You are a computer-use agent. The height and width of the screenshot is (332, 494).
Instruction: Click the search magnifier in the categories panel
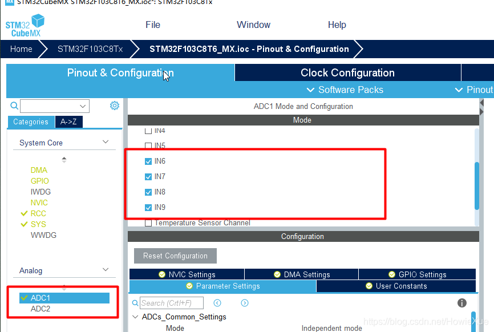point(14,106)
